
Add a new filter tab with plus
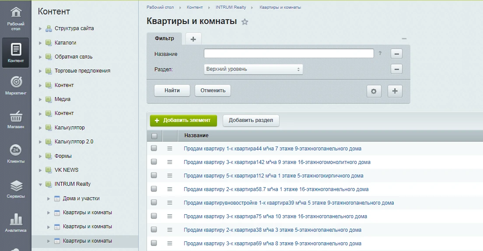click(193, 39)
